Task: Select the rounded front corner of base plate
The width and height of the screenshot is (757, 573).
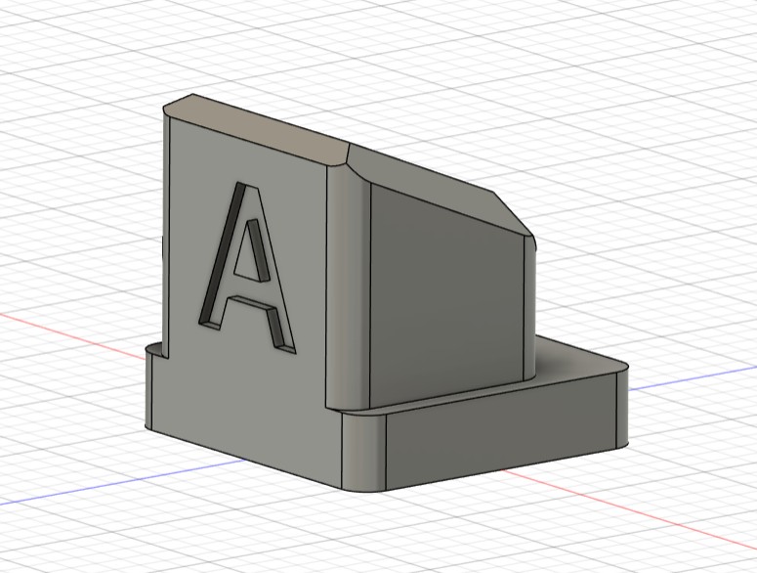Action: 364,452
